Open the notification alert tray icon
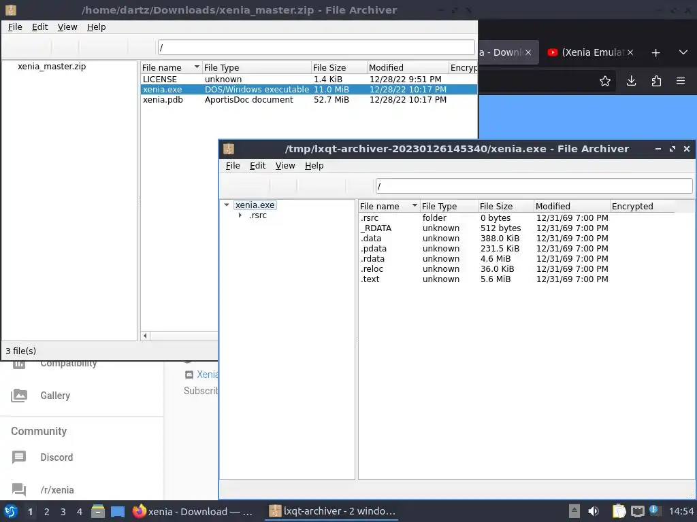This screenshot has width=697, height=522. tap(655, 510)
